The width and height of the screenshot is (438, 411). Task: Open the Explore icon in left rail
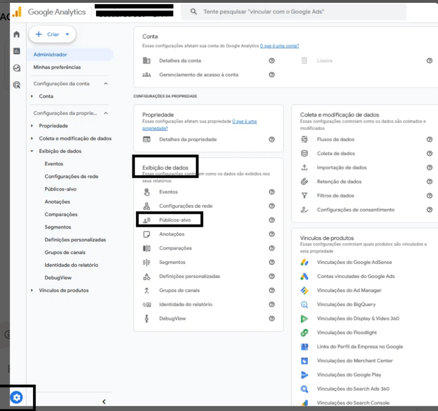point(17,68)
